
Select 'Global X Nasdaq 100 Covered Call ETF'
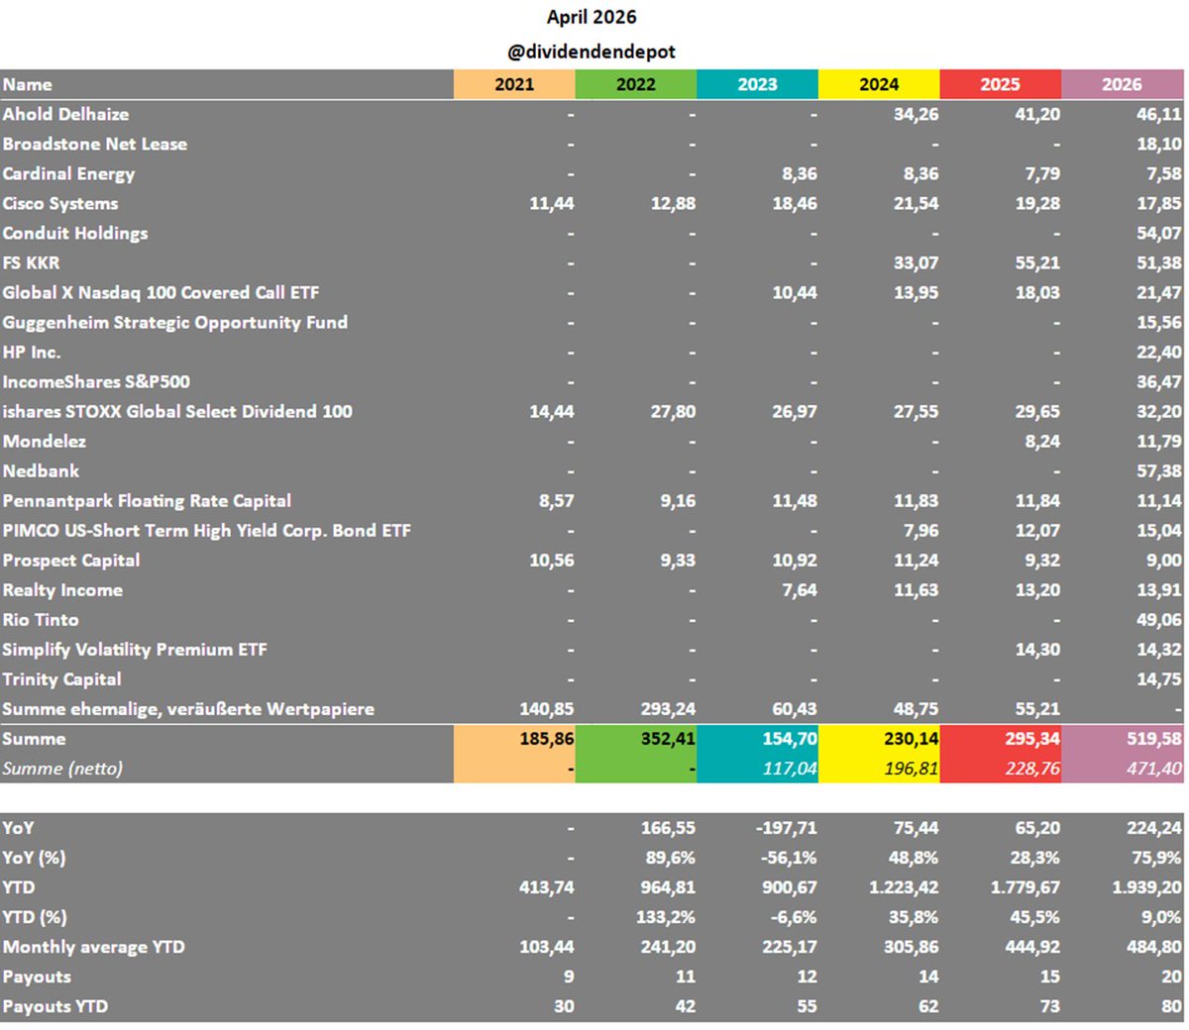[x=161, y=292]
